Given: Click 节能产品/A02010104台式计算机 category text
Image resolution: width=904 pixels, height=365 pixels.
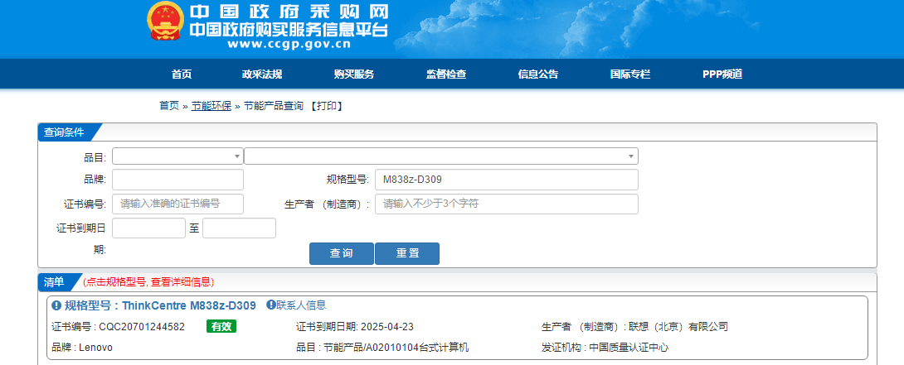Looking at the screenshot, I should (x=396, y=348).
